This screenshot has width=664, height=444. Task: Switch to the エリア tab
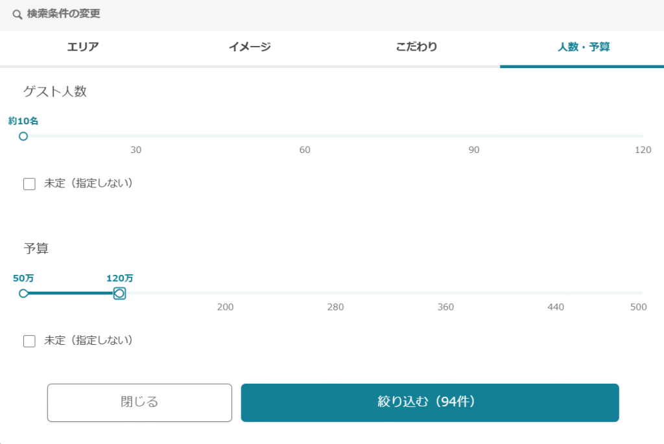click(x=83, y=47)
